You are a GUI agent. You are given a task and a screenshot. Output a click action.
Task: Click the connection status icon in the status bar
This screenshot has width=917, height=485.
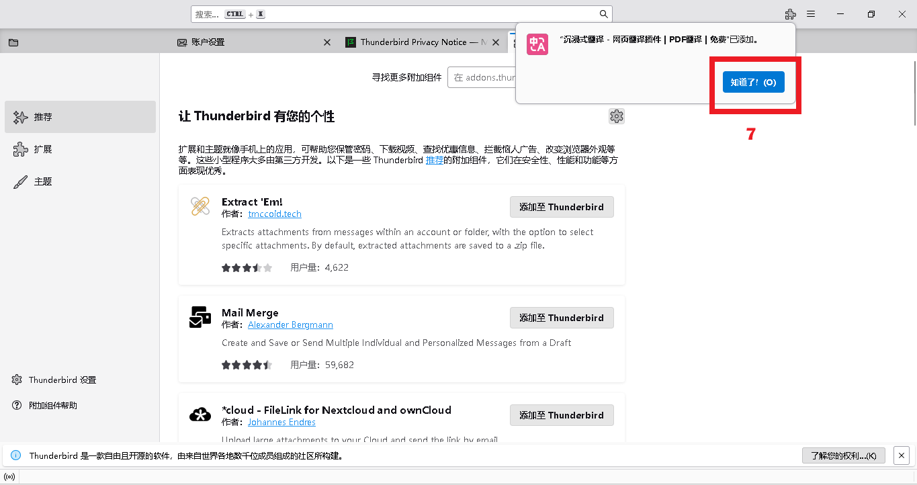click(x=9, y=478)
